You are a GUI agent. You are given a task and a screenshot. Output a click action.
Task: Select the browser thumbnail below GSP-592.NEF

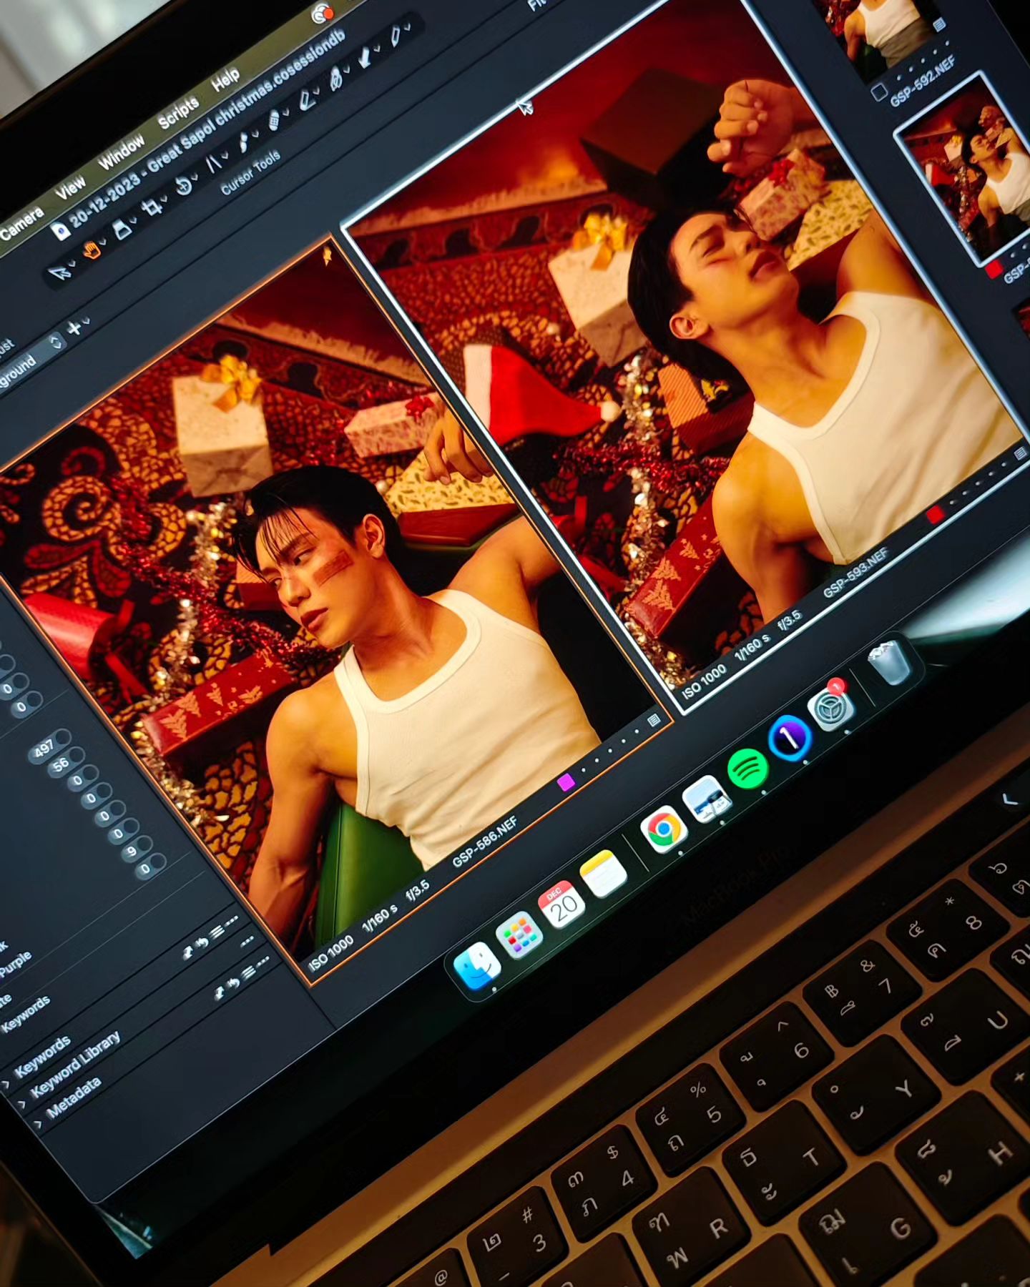tap(966, 168)
